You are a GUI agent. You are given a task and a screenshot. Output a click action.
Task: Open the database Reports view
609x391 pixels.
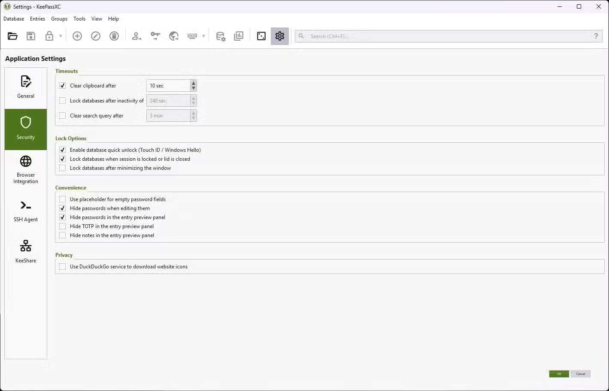(239, 36)
